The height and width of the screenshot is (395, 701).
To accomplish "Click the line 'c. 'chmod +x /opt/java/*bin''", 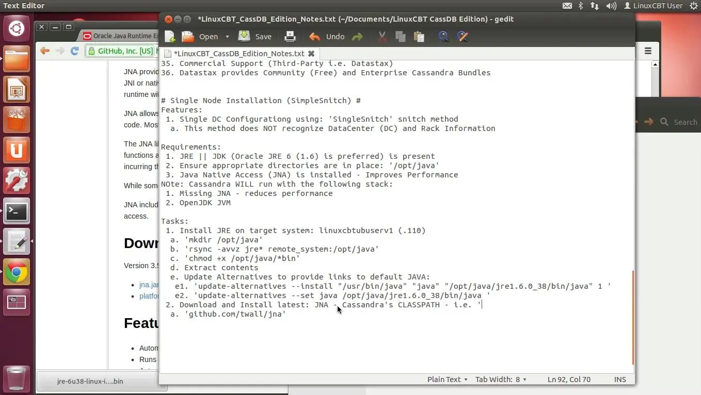I will [x=235, y=258].
